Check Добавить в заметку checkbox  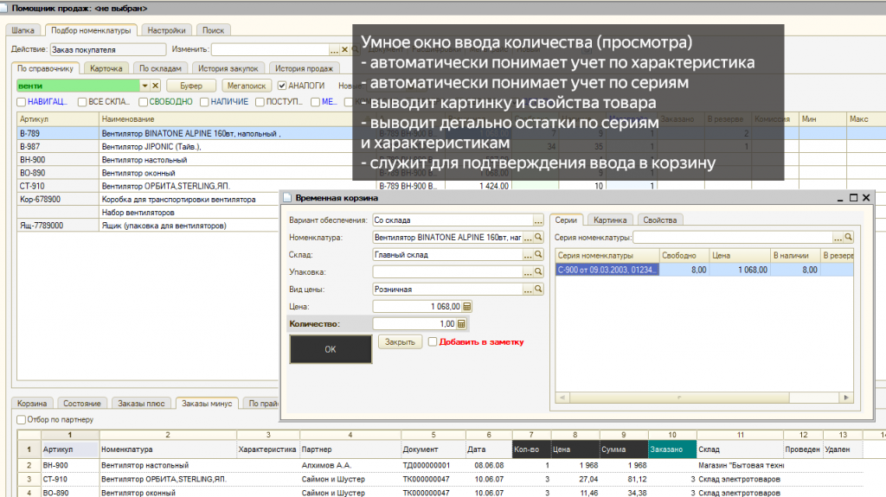pos(433,341)
